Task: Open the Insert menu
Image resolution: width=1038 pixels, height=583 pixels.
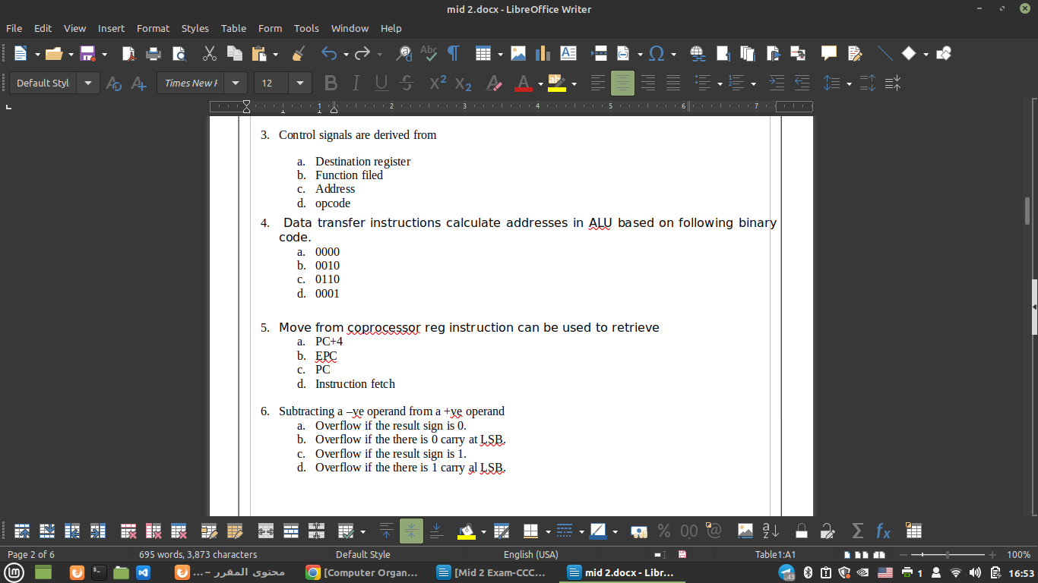Action: (x=111, y=28)
